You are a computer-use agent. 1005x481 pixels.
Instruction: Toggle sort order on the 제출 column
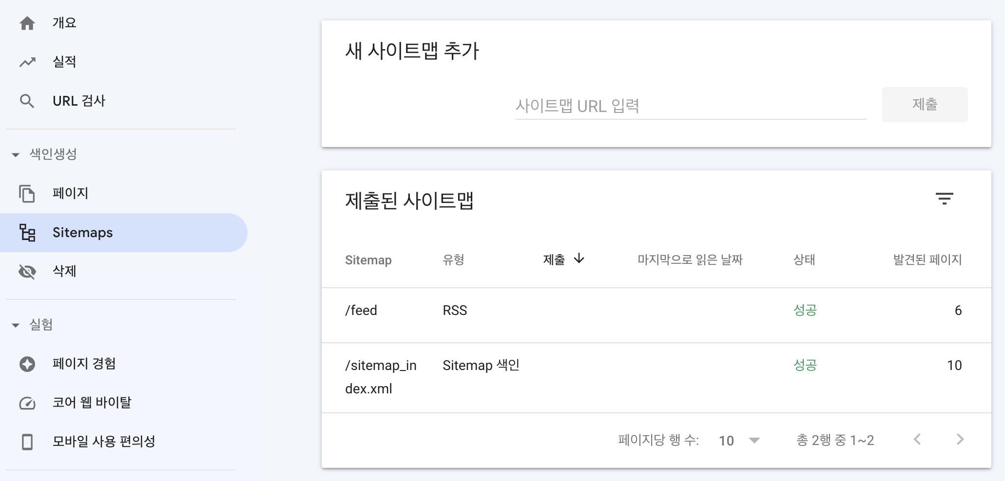click(563, 259)
